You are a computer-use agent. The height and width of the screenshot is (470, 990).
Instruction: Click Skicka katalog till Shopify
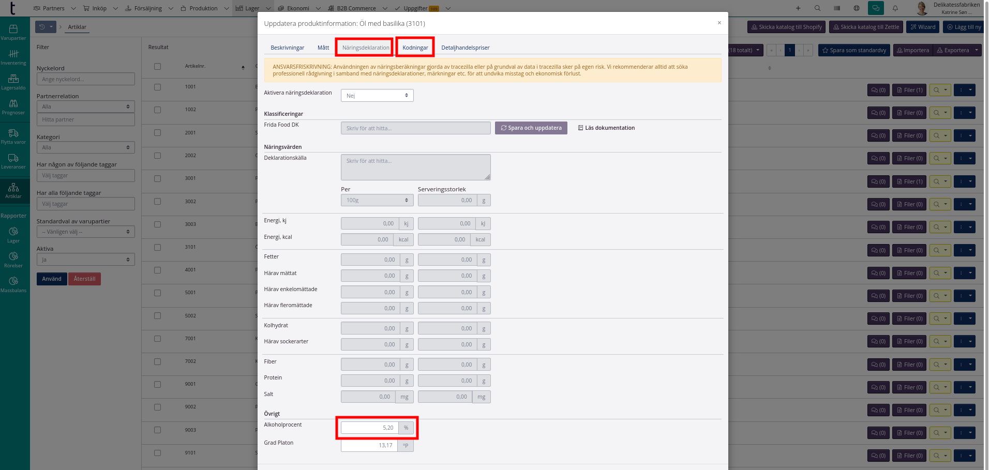(x=786, y=27)
